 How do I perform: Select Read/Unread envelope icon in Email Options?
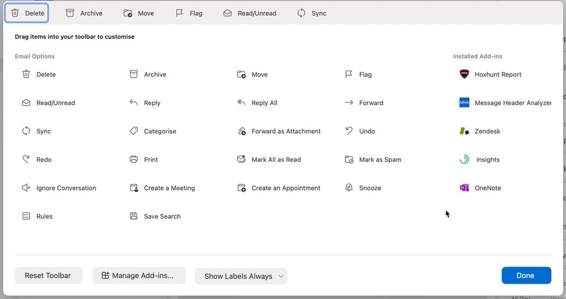26,102
